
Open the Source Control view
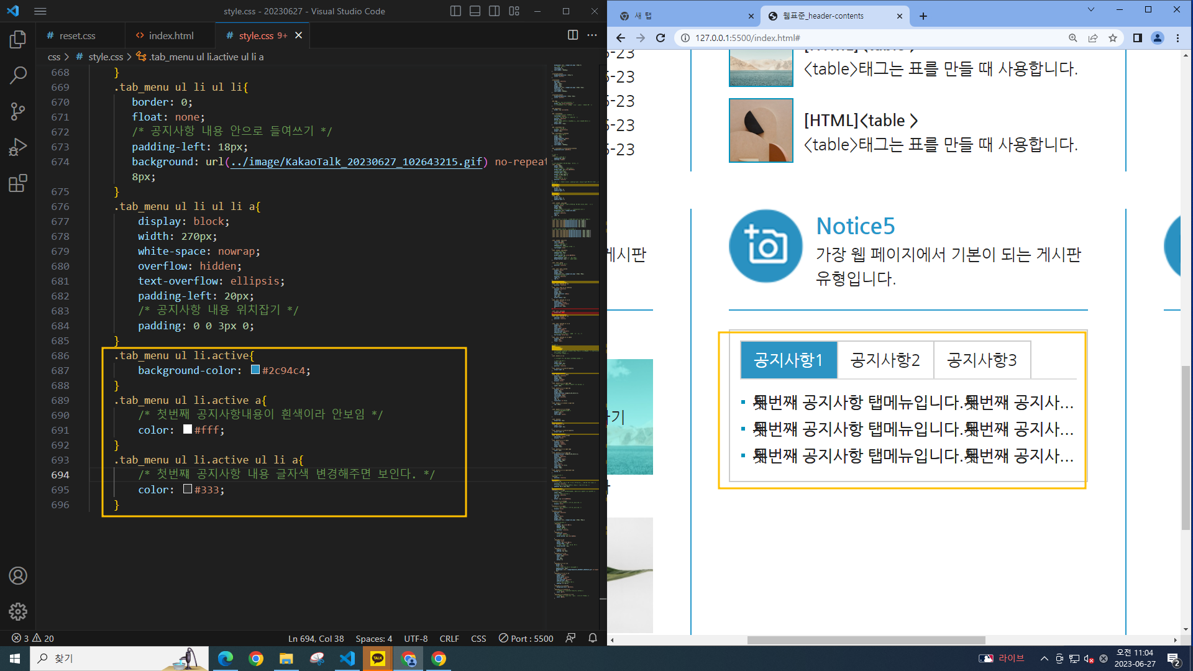point(17,112)
